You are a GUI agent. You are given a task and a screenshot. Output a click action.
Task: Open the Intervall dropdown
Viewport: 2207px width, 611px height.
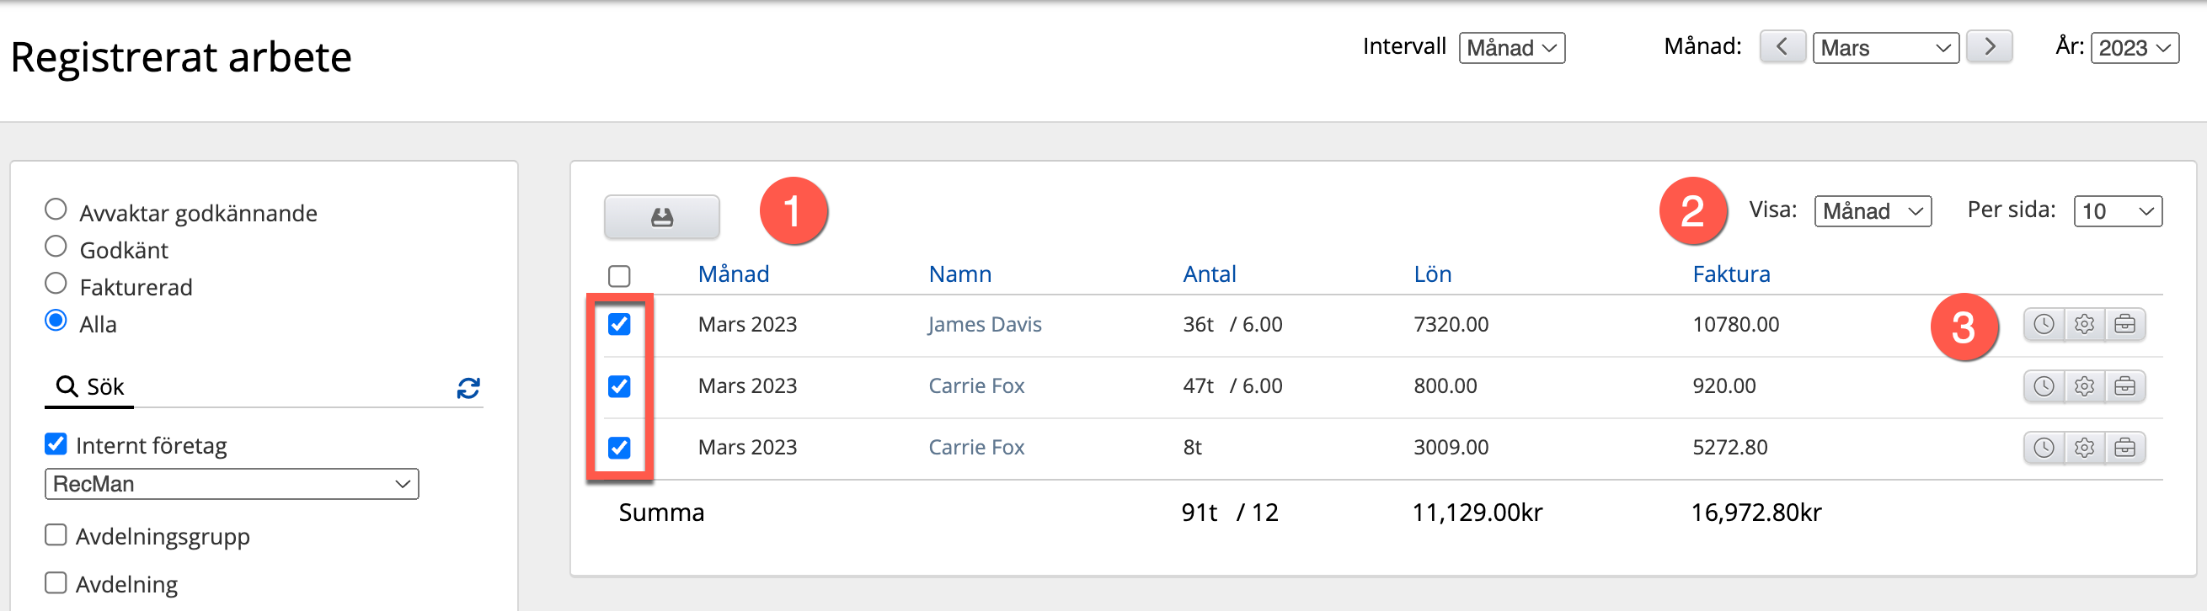(x=1511, y=48)
